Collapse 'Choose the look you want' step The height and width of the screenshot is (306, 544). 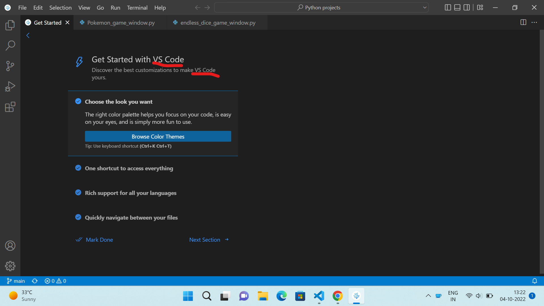click(x=119, y=102)
